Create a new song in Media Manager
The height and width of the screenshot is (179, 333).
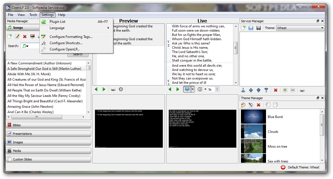coord(10,36)
